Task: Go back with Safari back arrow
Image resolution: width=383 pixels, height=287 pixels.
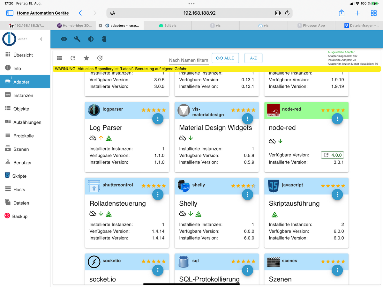Action: [80, 13]
